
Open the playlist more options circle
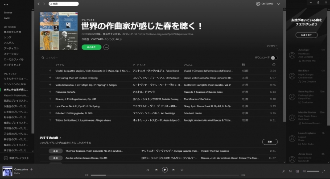point(106,47)
